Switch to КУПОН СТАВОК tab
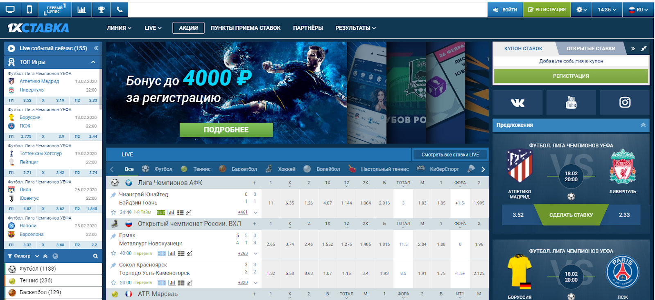This screenshot has height=300, width=655. click(x=523, y=48)
